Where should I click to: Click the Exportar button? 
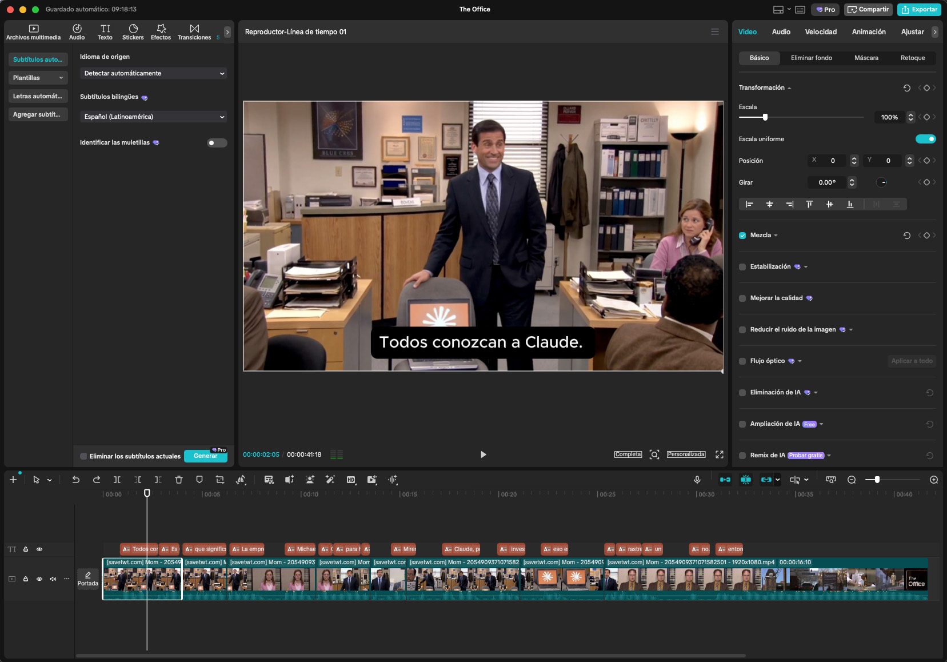[919, 9]
